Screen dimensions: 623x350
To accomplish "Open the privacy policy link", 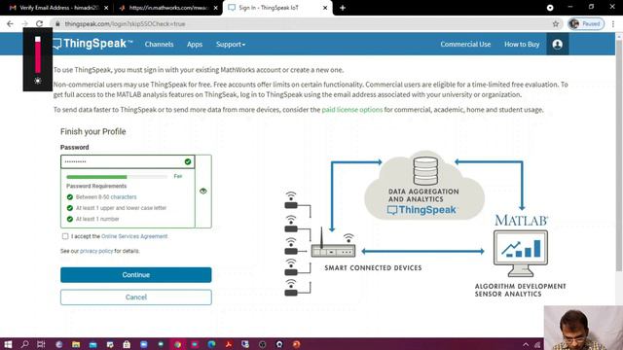I will [x=96, y=251].
